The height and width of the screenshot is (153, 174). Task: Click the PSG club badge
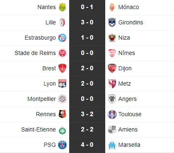pos(62,145)
